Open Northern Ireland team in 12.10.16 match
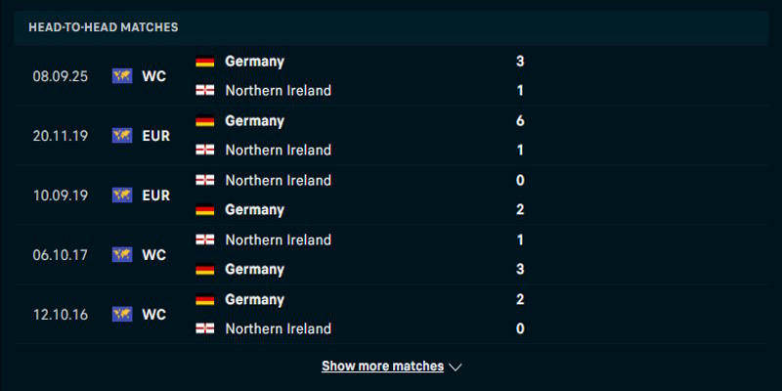The height and width of the screenshot is (391, 782). tap(278, 328)
